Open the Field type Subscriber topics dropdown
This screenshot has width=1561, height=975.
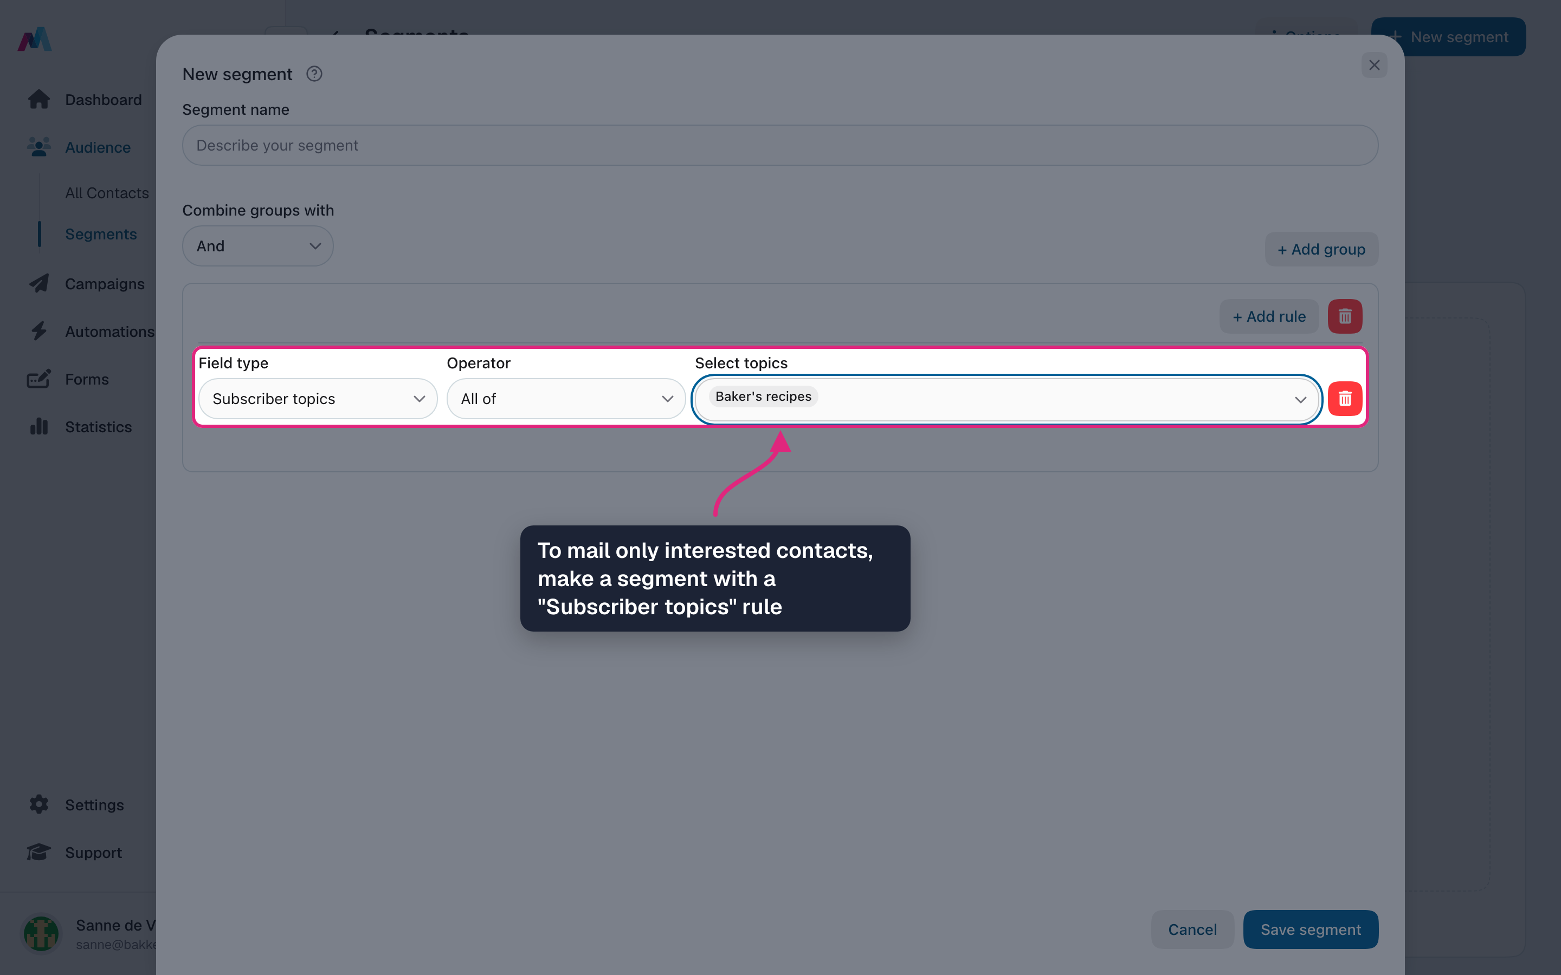tap(318, 399)
